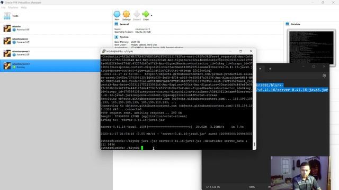Restore down the VirtualBox Manager window
The image size is (339, 190).
323,2
